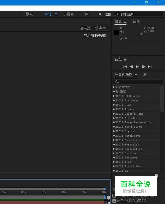Select BCC11 VR row
The height and width of the screenshot is (204, 165).
point(136,171)
